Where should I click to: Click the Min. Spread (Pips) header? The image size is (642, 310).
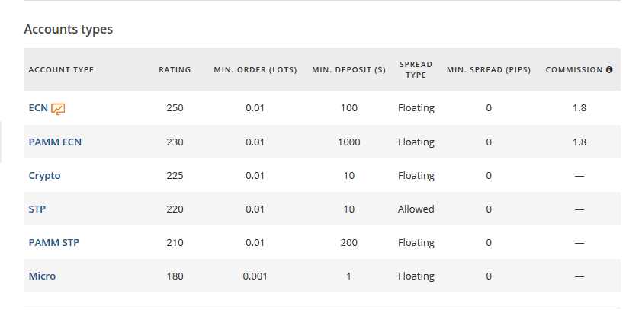click(x=489, y=69)
